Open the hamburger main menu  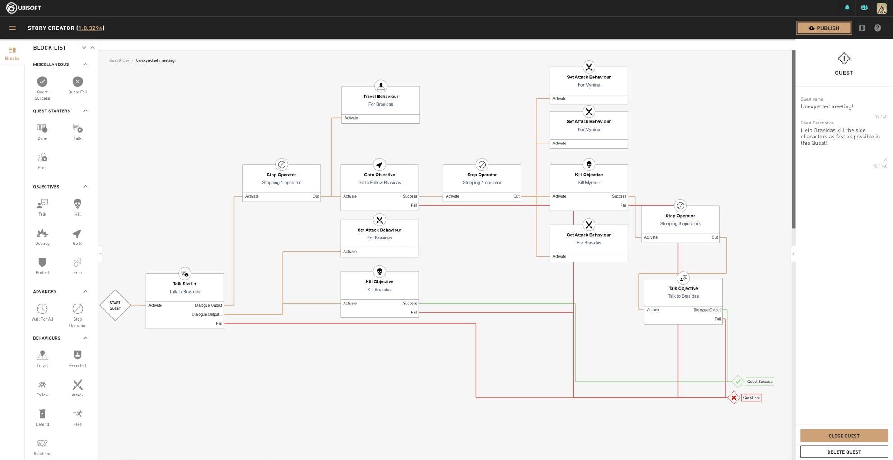pos(13,28)
